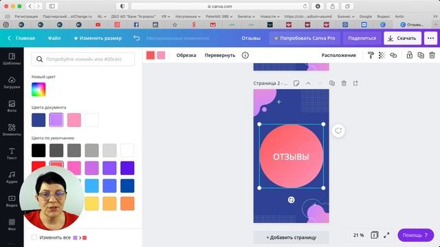This screenshot has width=440, height=247.
Task: Select the orange default color swatch
Action: [127, 203]
